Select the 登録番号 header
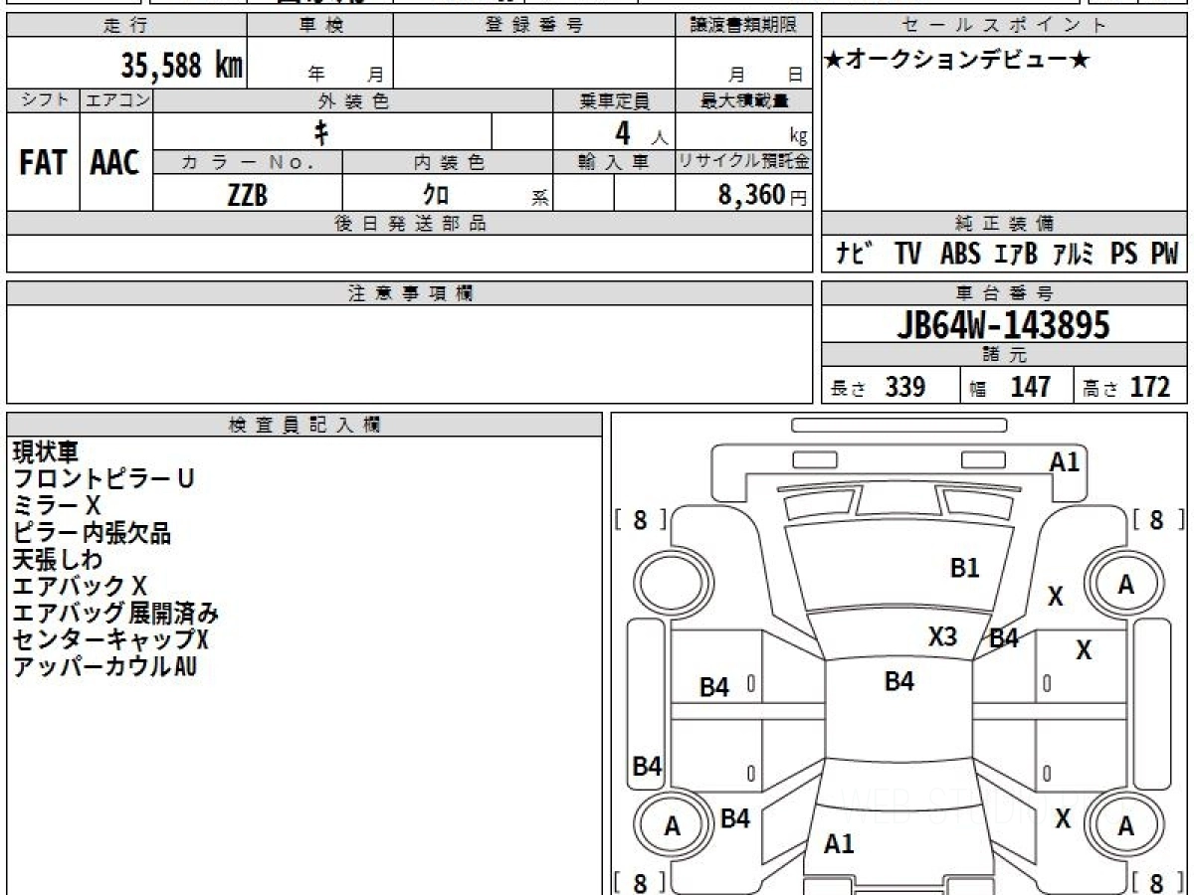 (x=533, y=26)
